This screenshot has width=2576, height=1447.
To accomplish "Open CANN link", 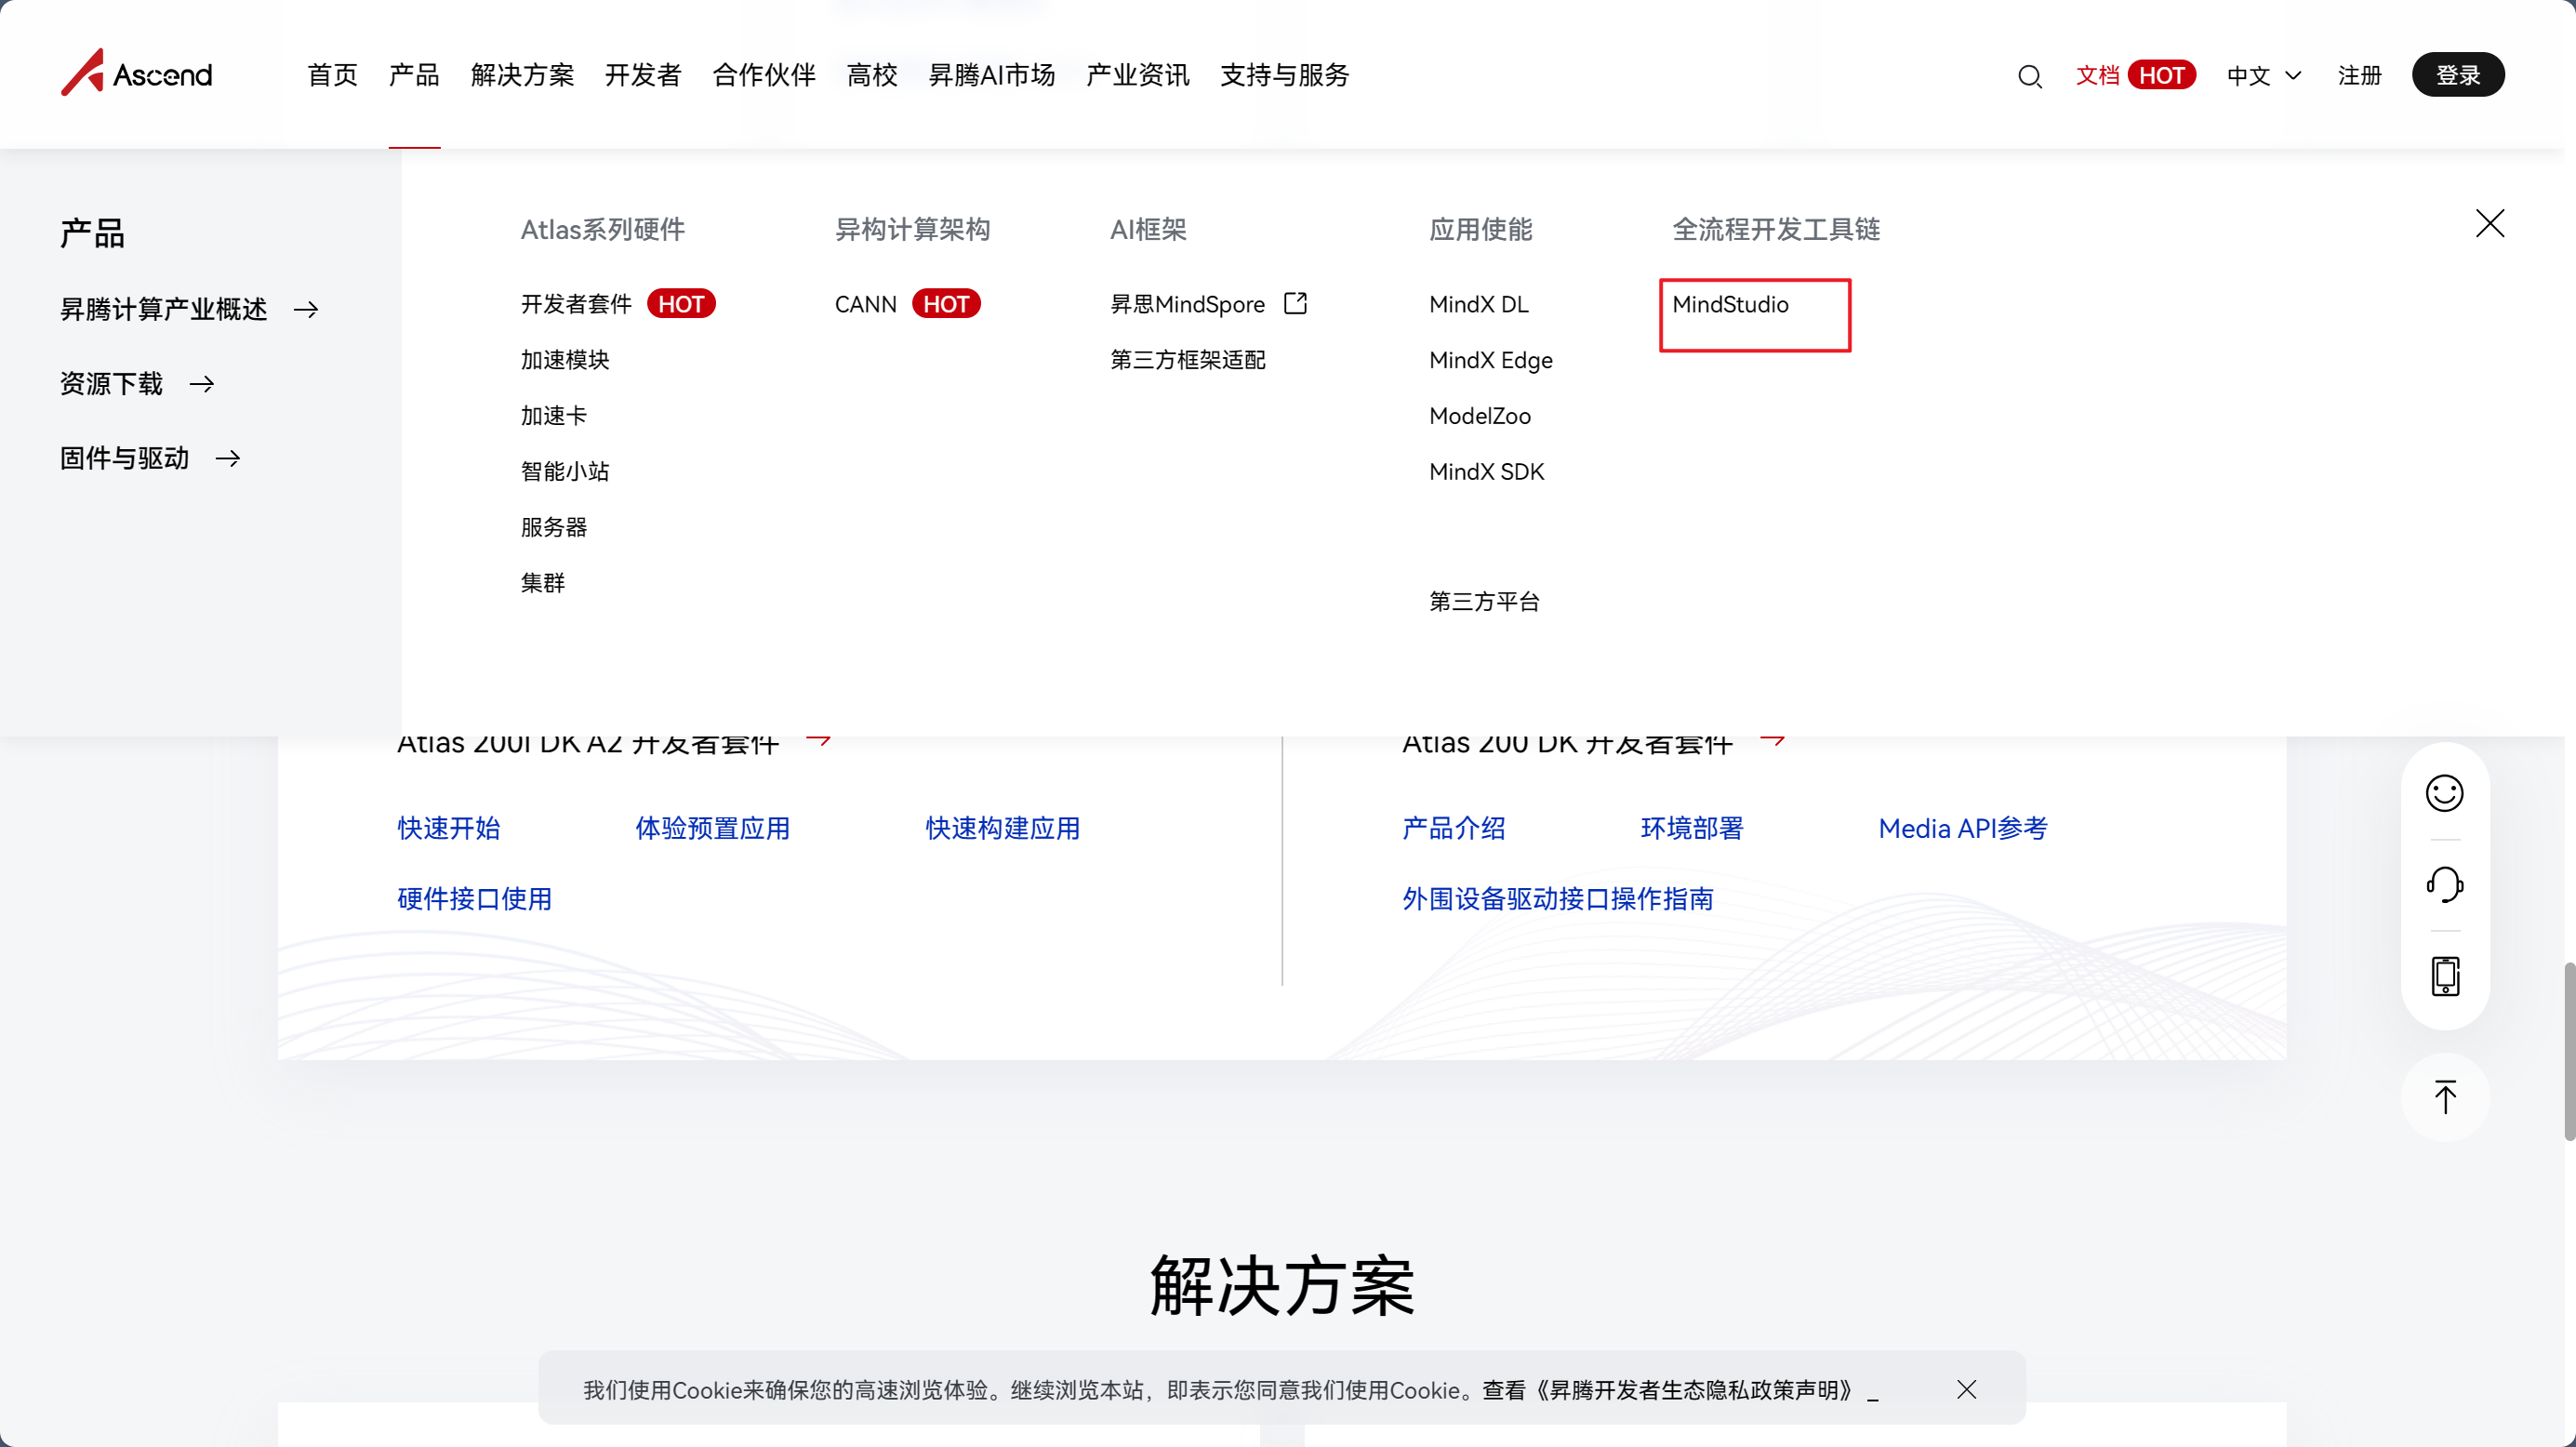I will pos(866,304).
